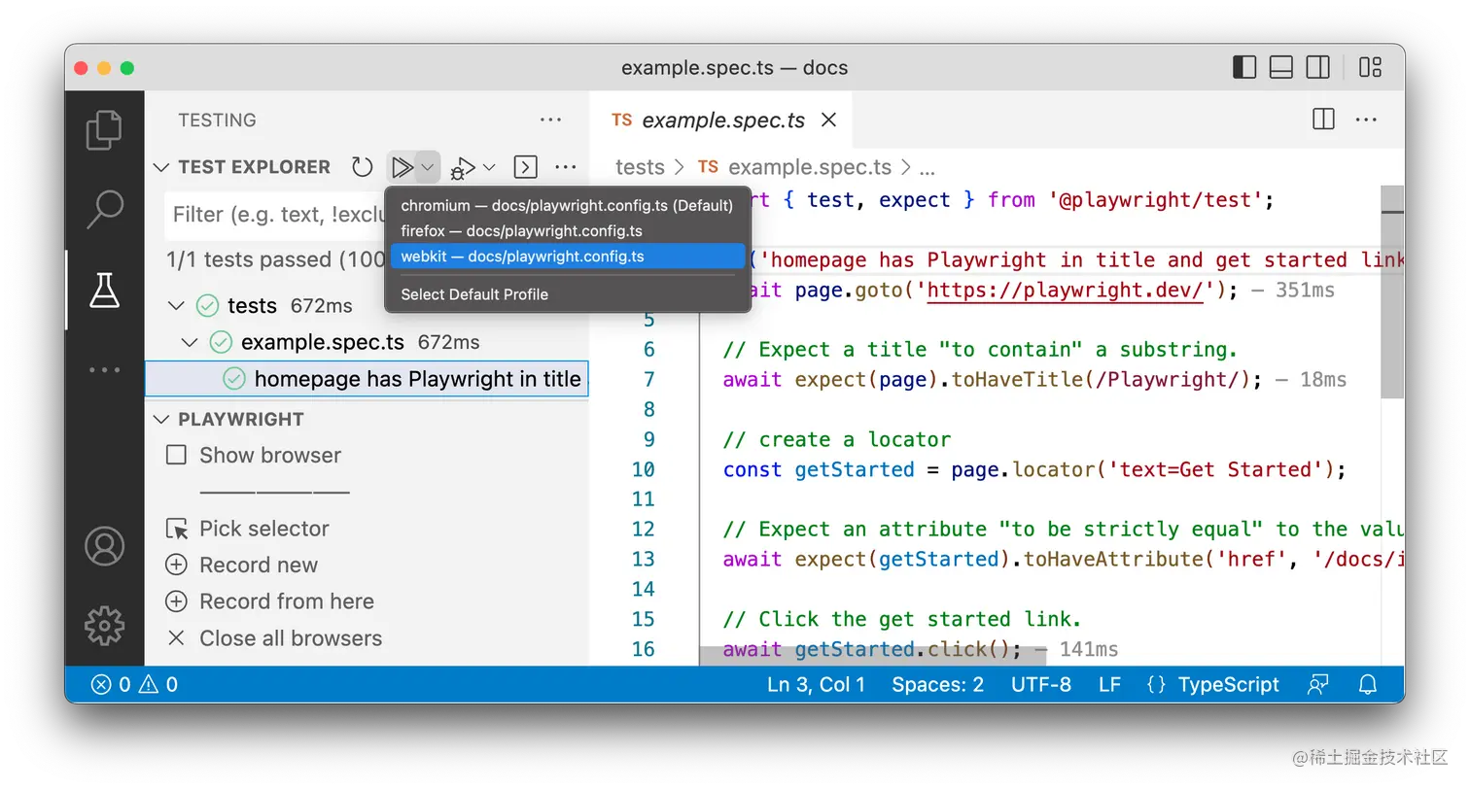Collapse the PLAYWRIGHT section
Image resolution: width=1470 pixels, height=789 pixels.
(161, 420)
